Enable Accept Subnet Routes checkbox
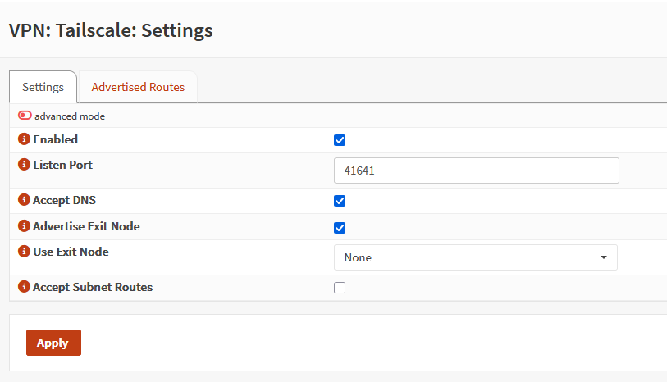Image resolution: width=667 pixels, height=382 pixels. pyautogui.click(x=340, y=288)
